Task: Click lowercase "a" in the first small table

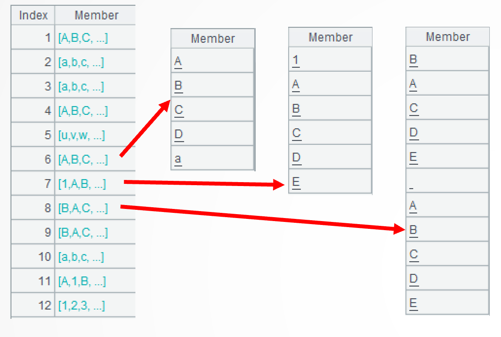Action: (178, 159)
